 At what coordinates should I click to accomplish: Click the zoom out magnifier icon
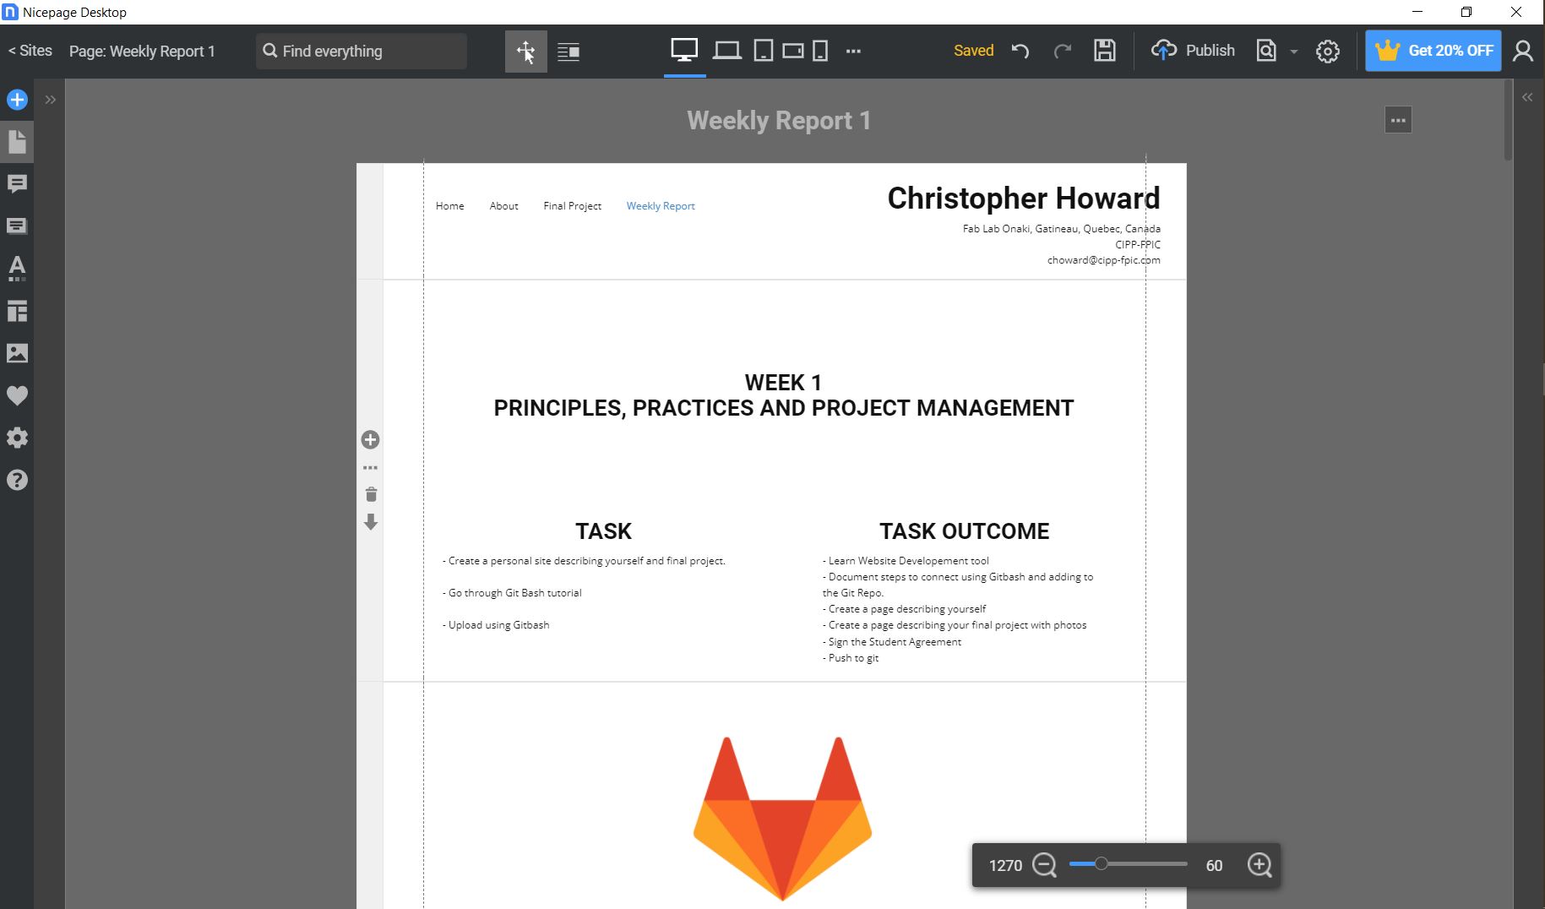[x=1045, y=865]
